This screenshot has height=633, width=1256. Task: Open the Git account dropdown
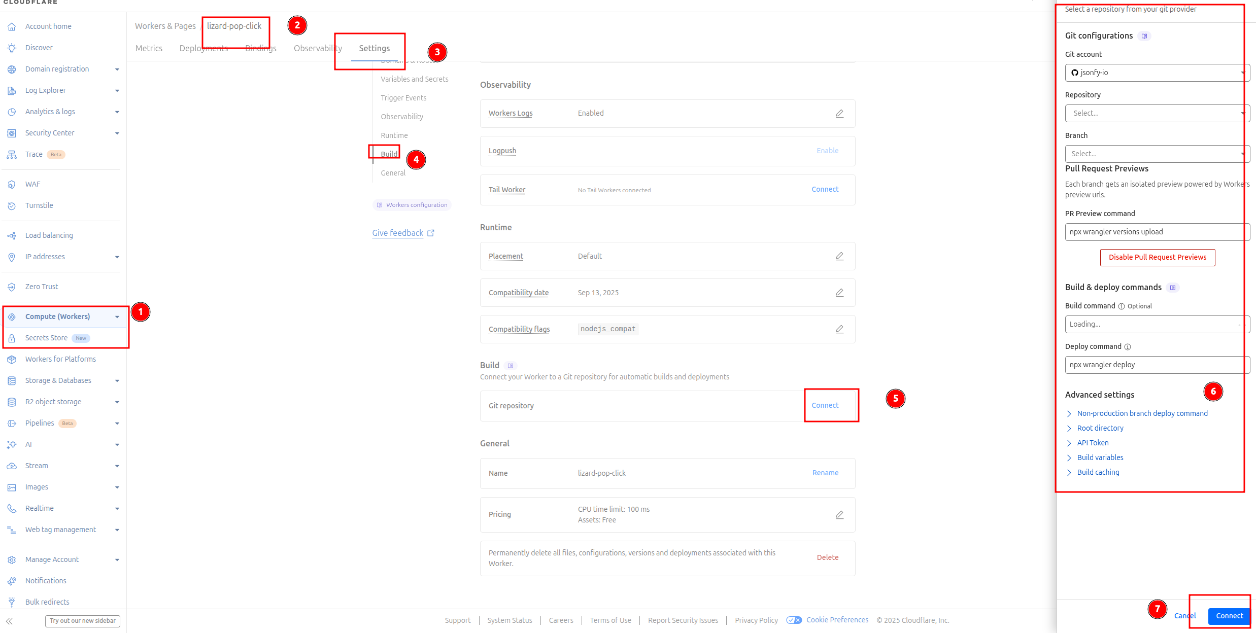click(1156, 73)
